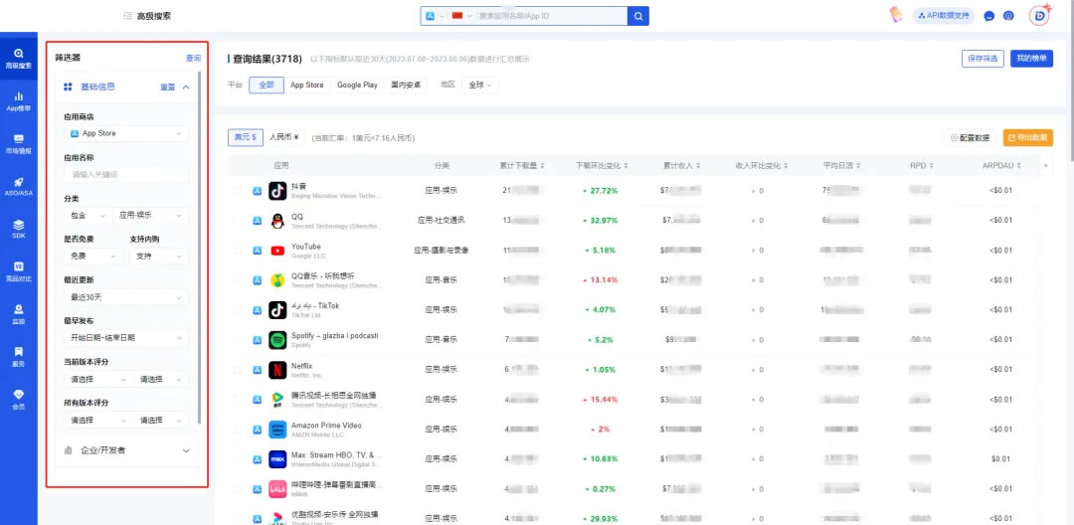
Task: Select the 国内安卓 platform tab
Action: tap(406, 85)
